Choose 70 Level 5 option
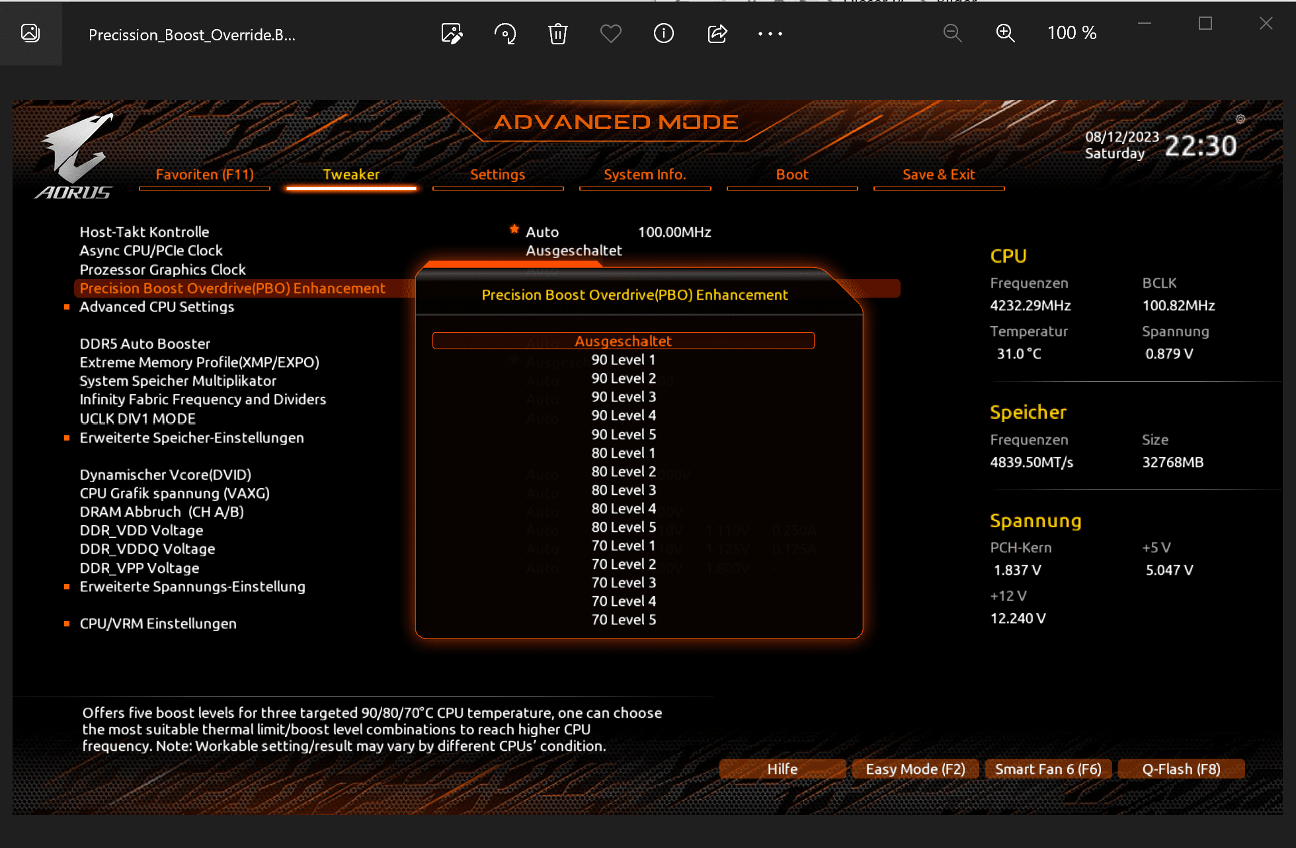 (624, 620)
